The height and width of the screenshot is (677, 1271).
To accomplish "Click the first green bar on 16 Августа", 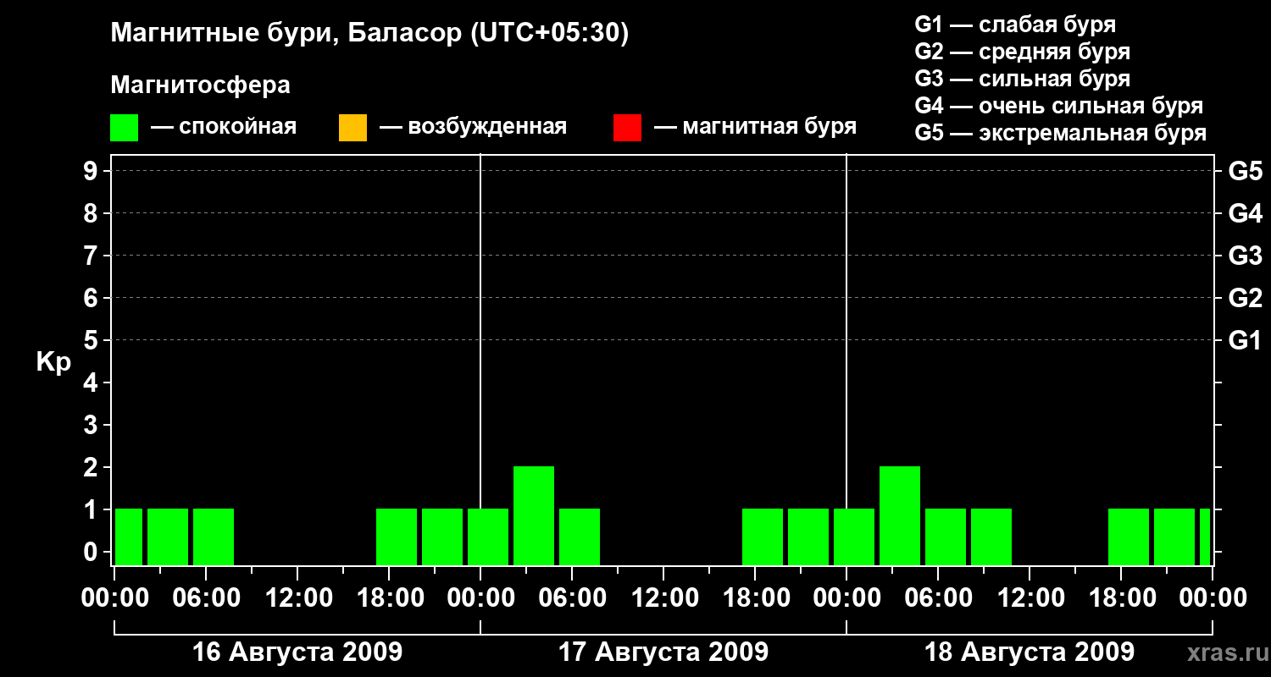I will point(129,537).
